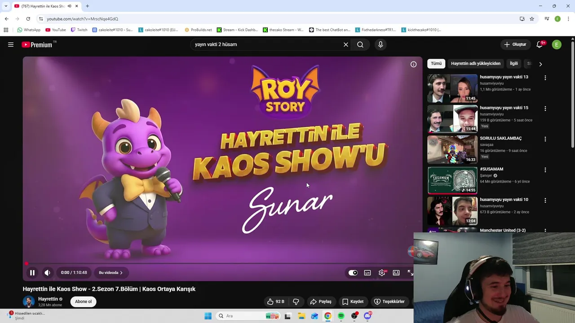
Task: Open File Explorer from the taskbar
Action: pos(301,316)
